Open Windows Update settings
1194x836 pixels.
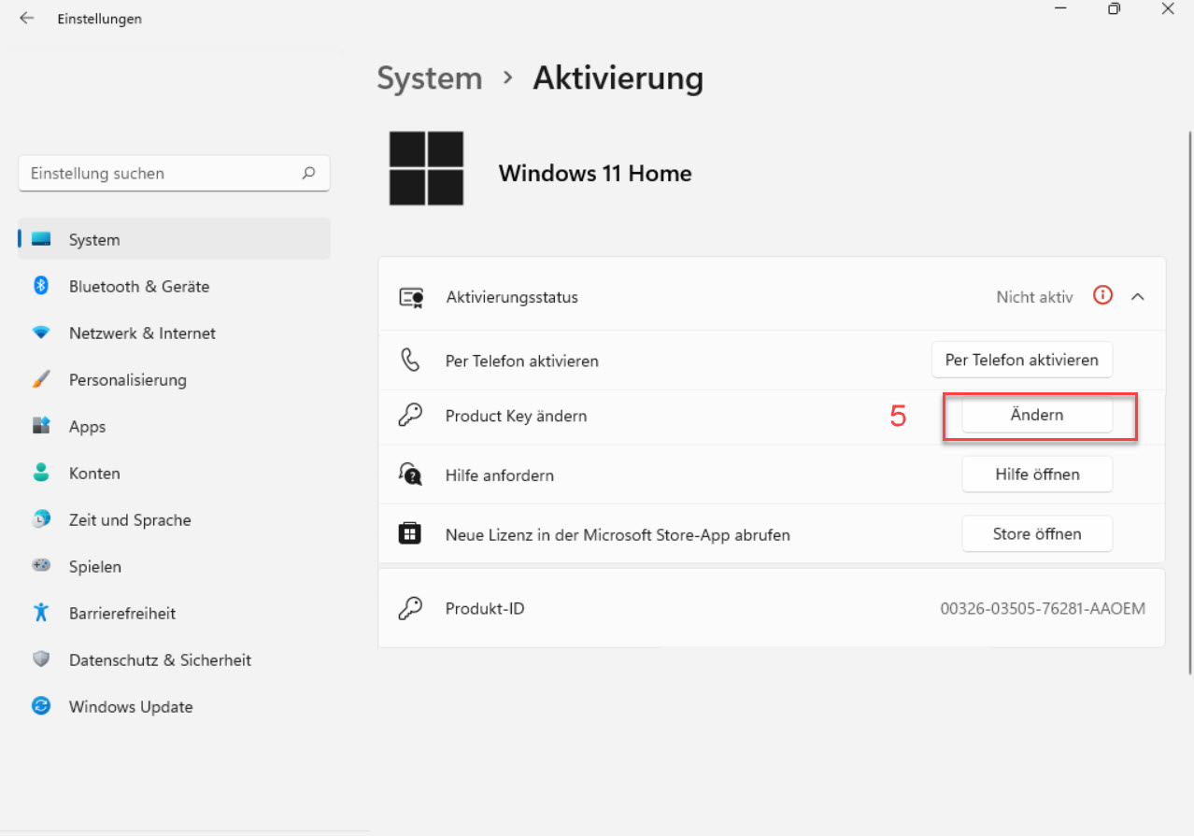tap(175, 706)
